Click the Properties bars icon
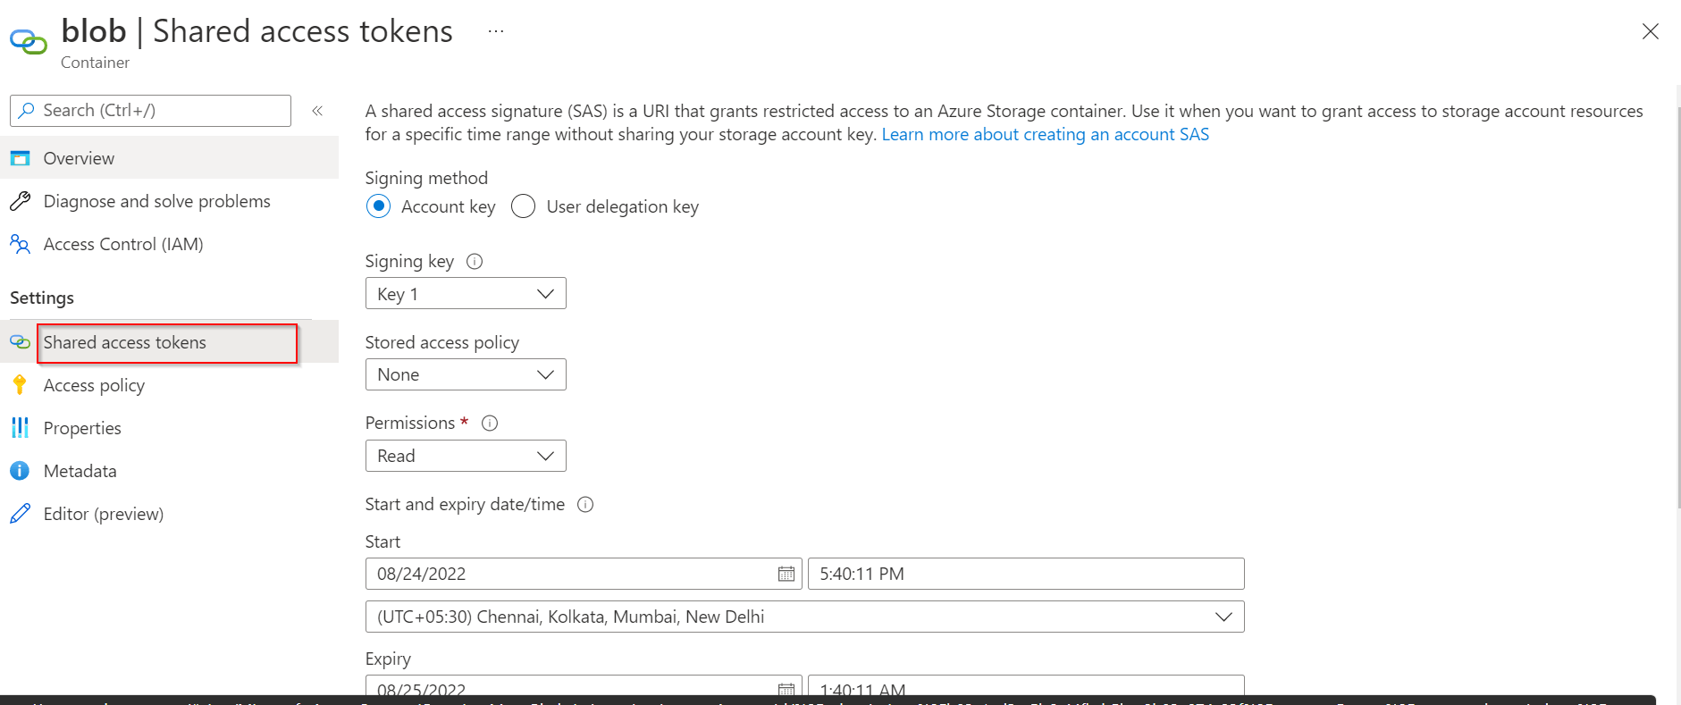This screenshot has width=1681, height=705. (20, 428)
